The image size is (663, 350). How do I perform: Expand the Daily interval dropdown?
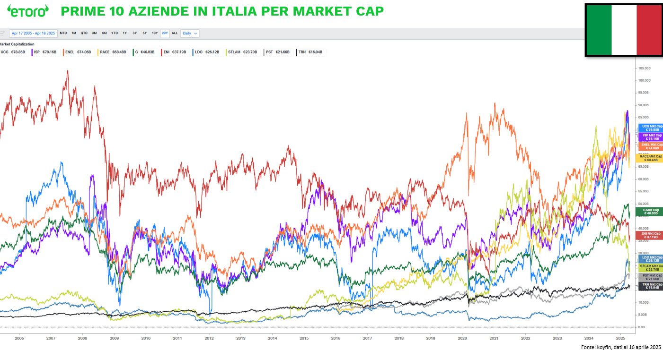[190, 33]
